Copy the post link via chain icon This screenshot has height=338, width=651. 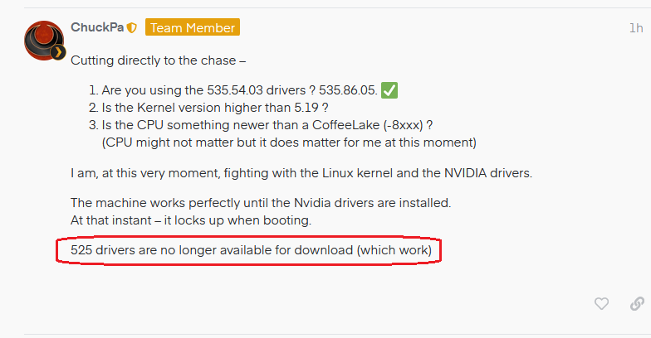pos(638,303)
